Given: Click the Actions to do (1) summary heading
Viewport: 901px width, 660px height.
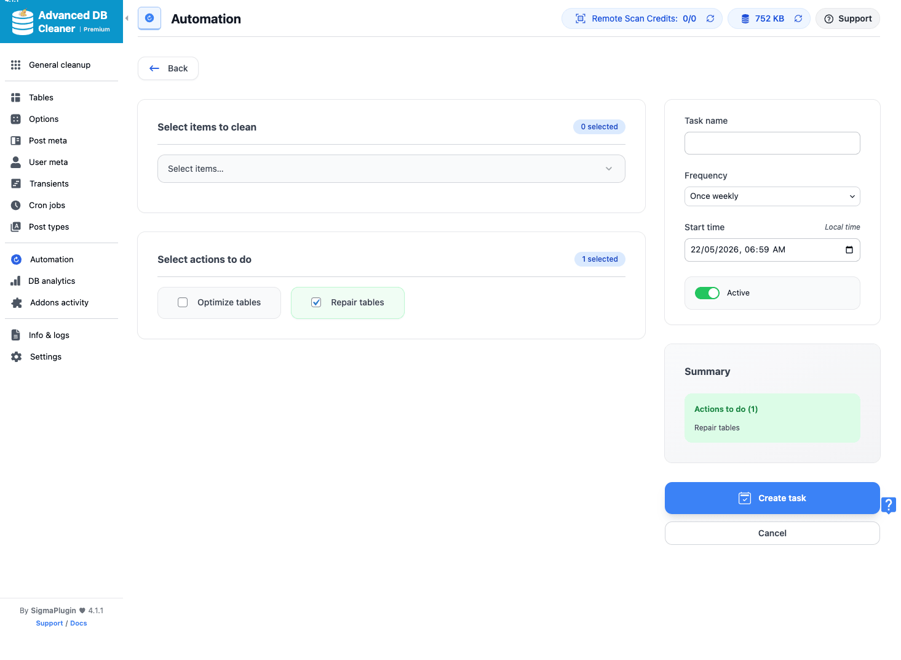Looking at the screenshot, I should click(726, 409).
